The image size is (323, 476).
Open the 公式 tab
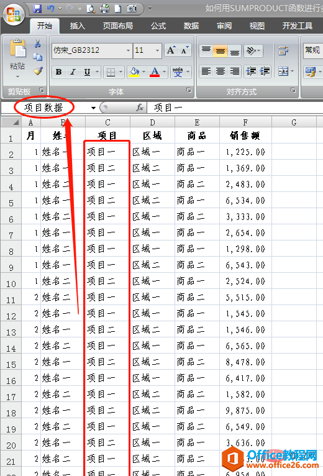(158, 26)
